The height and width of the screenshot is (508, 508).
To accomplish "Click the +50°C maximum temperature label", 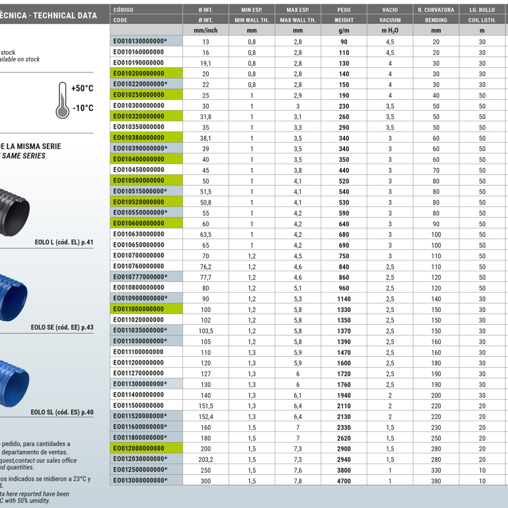I will pyautogui.click(x=82, y=88).
